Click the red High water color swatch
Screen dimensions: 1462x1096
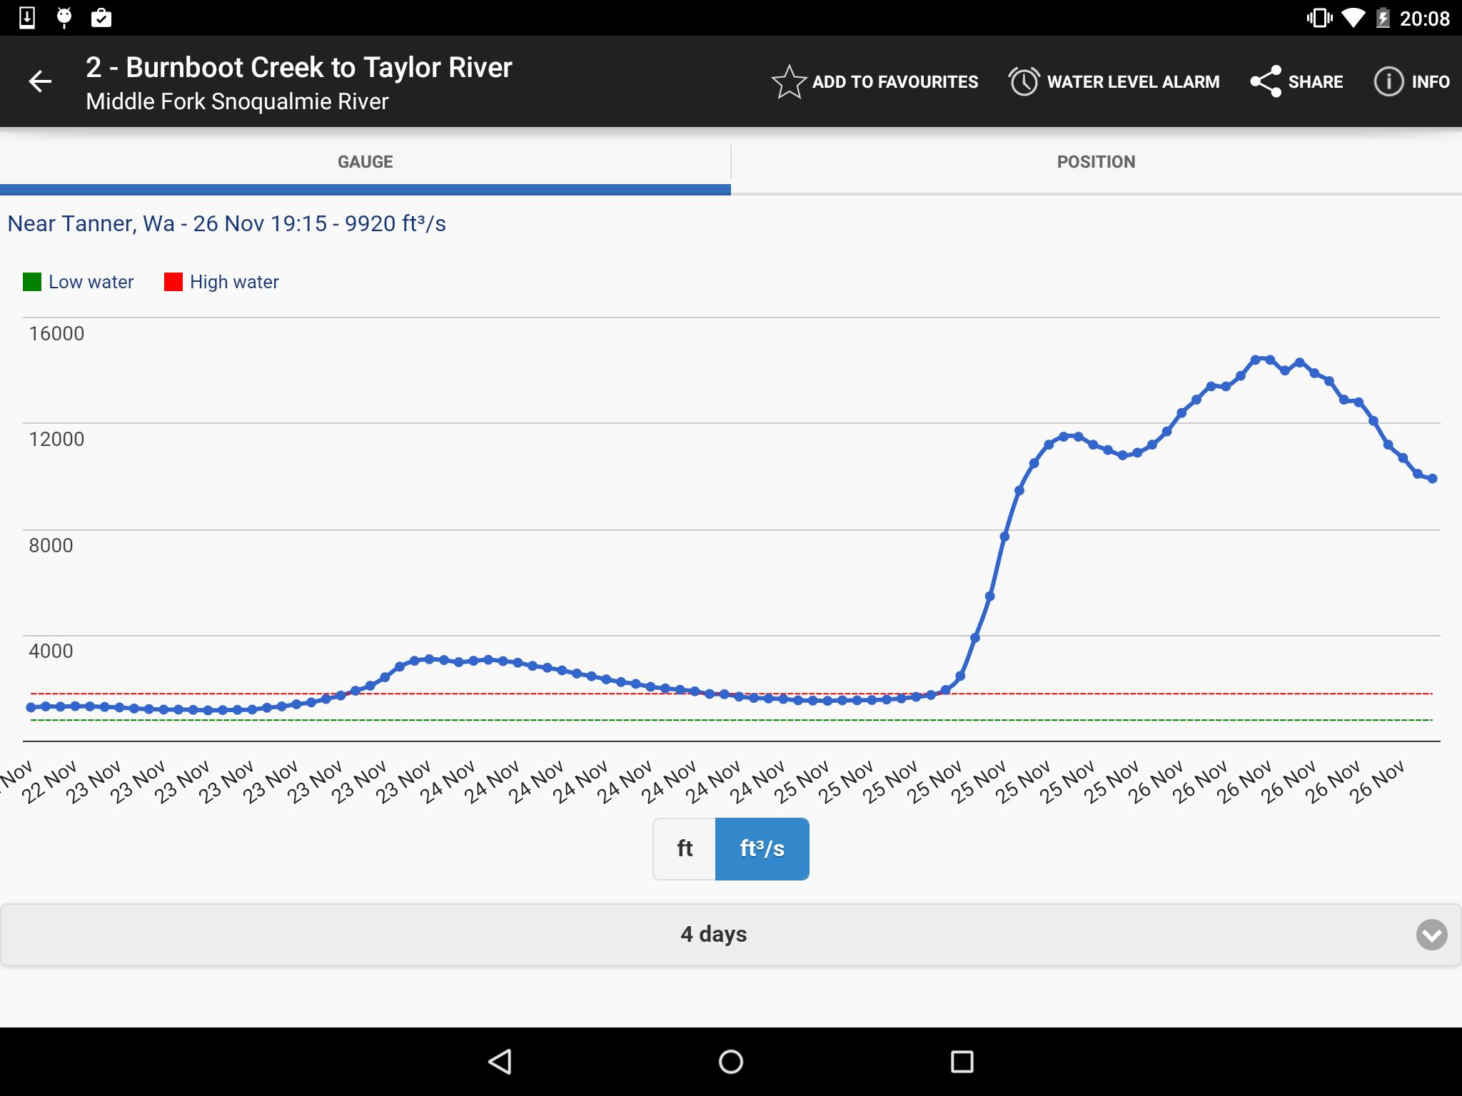(x=173, y=282)
